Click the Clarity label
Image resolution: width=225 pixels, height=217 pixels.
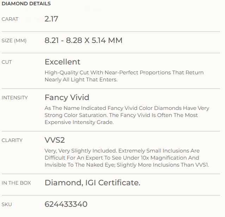point(12,140)
